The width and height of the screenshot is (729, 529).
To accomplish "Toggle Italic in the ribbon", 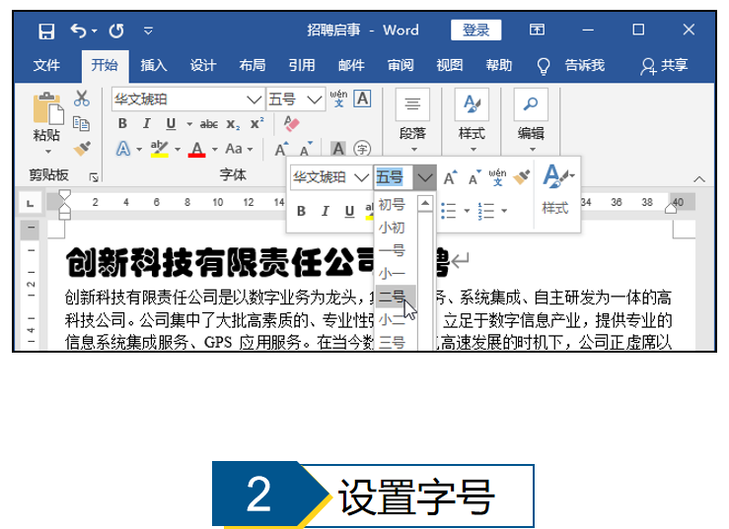I will (x=147, y=123).
